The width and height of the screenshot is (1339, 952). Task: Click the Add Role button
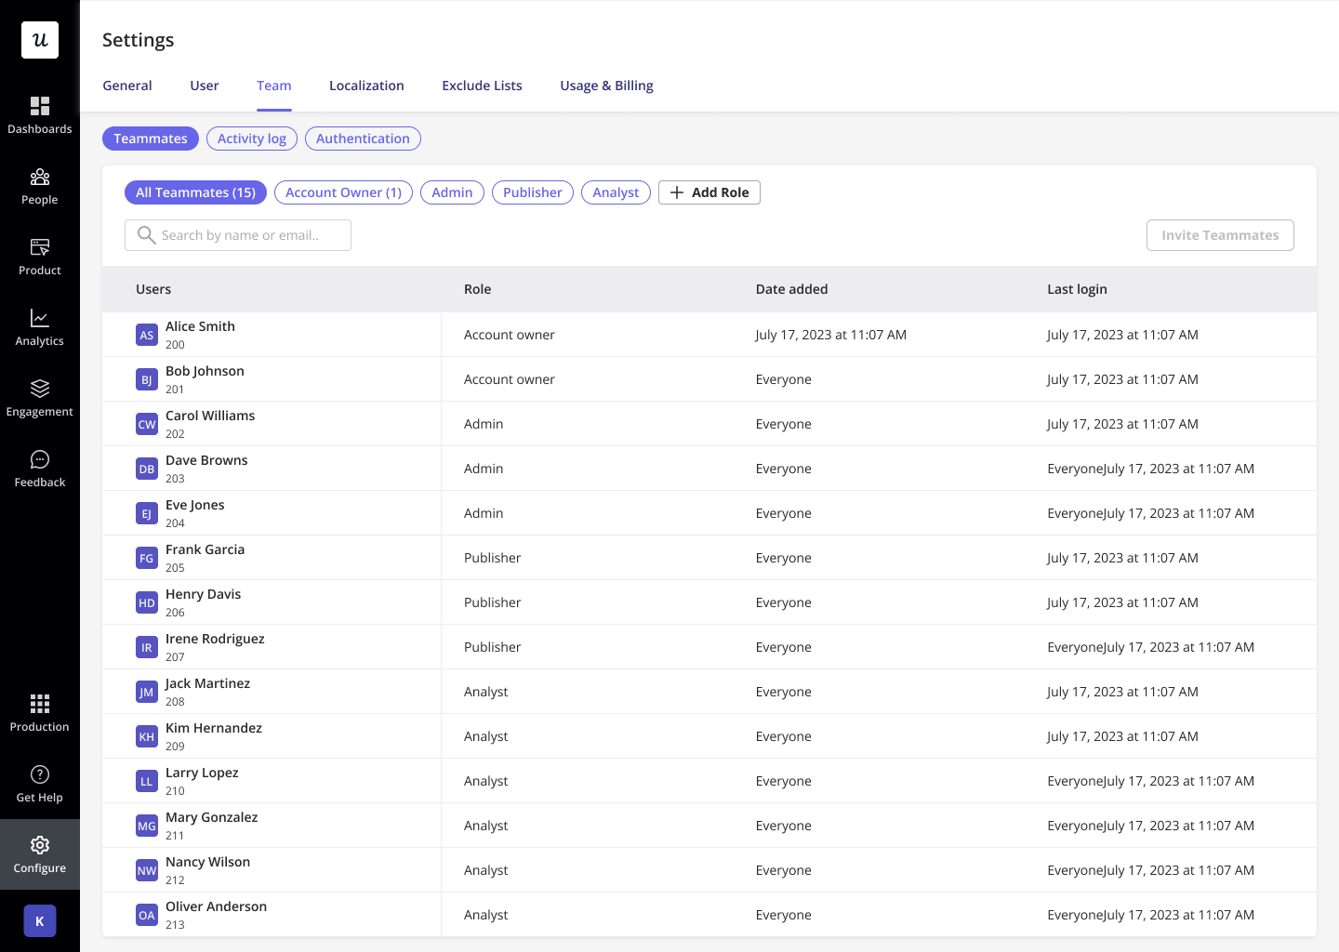[x=709, y=192]
